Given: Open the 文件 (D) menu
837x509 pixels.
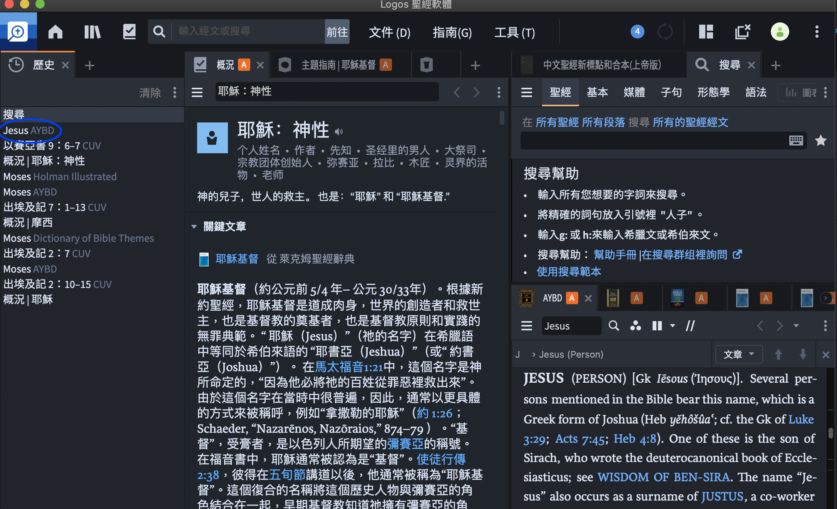Looking at the screenshot, I should 390,33.
